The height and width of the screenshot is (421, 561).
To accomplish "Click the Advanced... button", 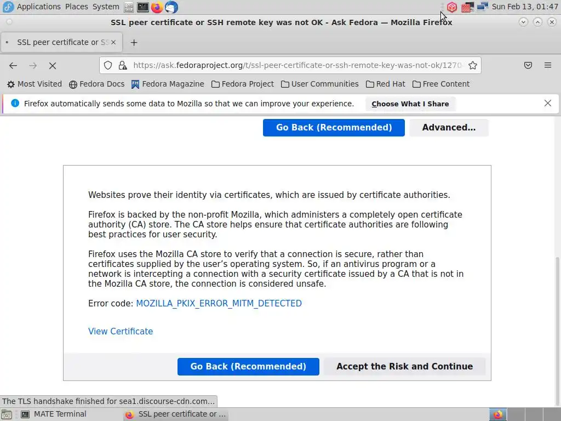I will click(x=449, y=127).
